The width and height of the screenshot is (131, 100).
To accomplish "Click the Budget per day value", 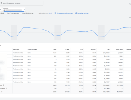I will (30, 13).
